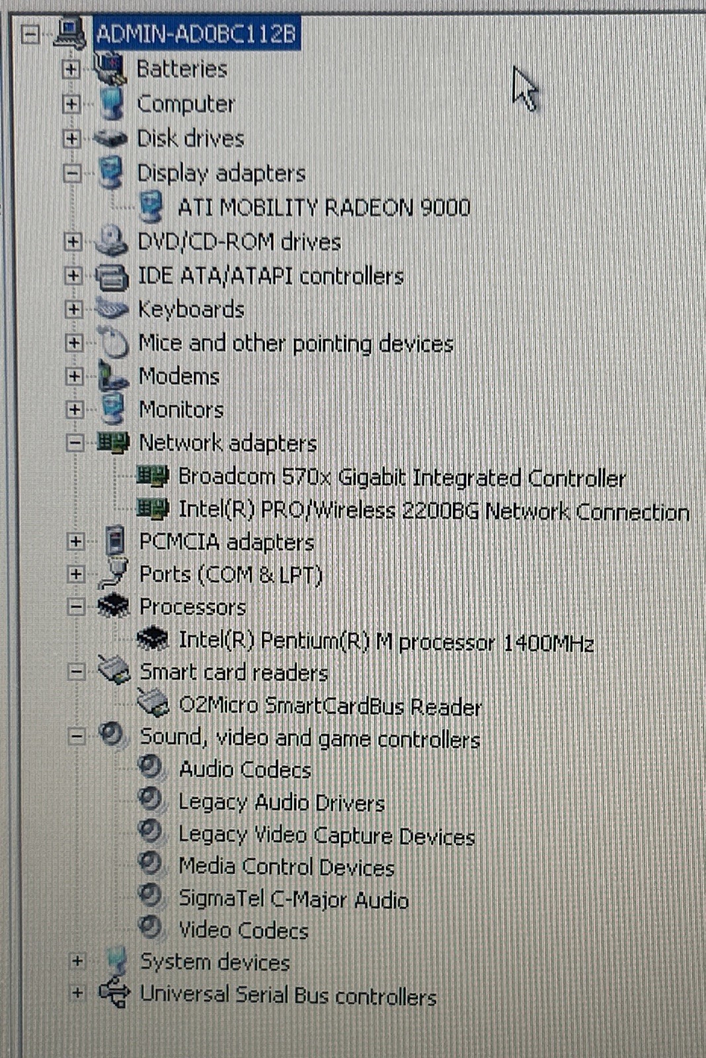Click the System devices category icon
706x1058 pixels.
pyautogui.click(x=116, y=960)
